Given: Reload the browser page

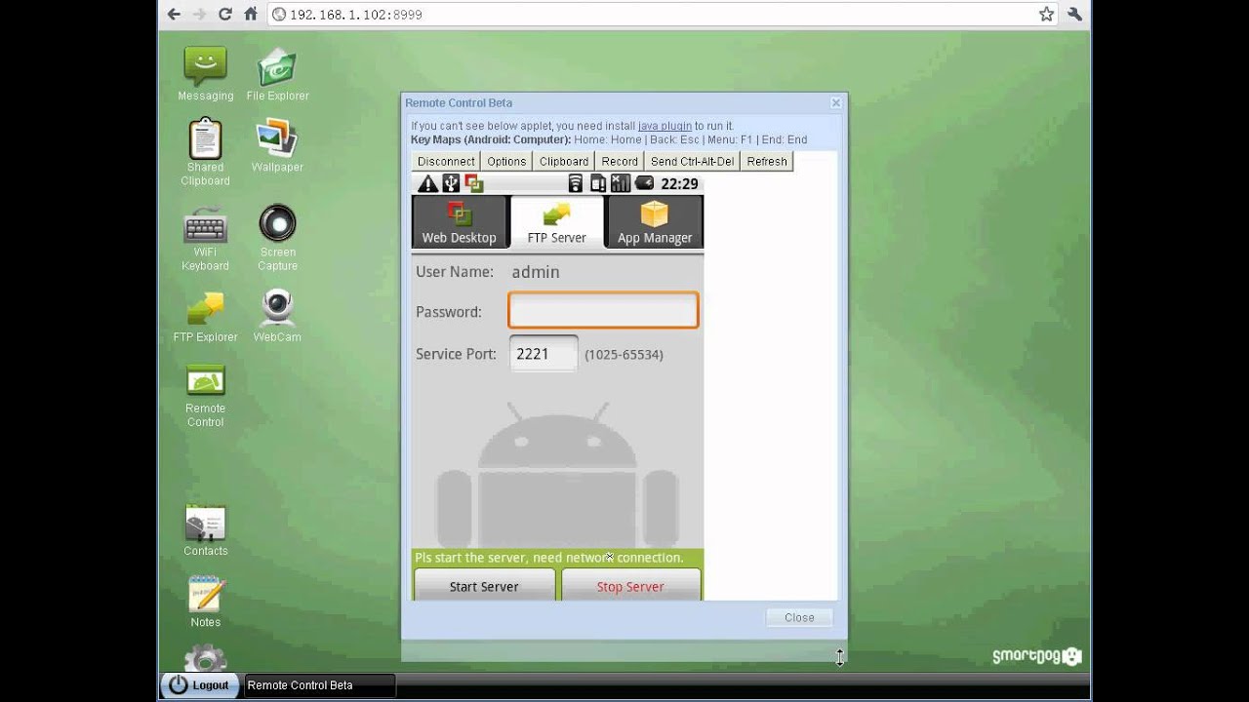Looking at the screenshot, I should [224, 14].
